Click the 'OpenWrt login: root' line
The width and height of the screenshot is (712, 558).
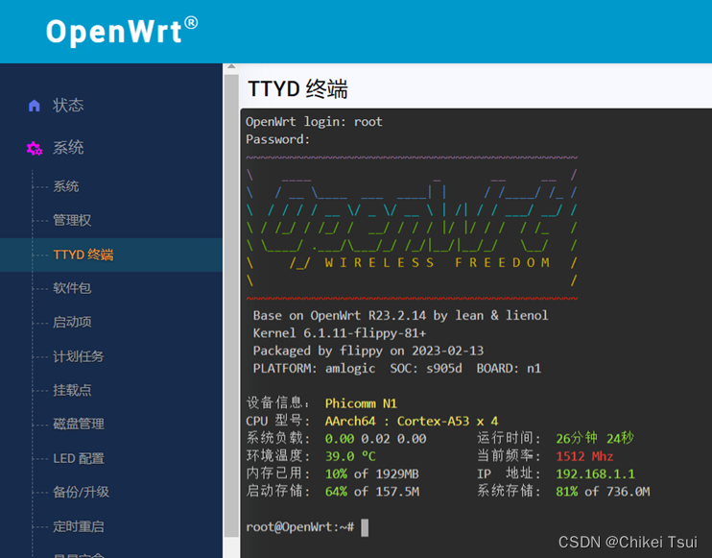(314, 122)
